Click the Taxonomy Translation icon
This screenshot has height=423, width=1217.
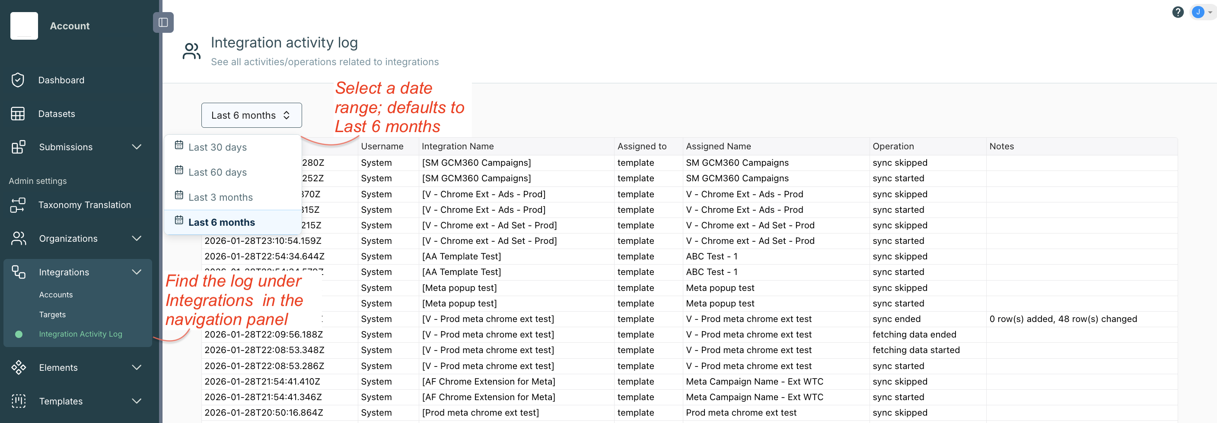tap(18, 205)
